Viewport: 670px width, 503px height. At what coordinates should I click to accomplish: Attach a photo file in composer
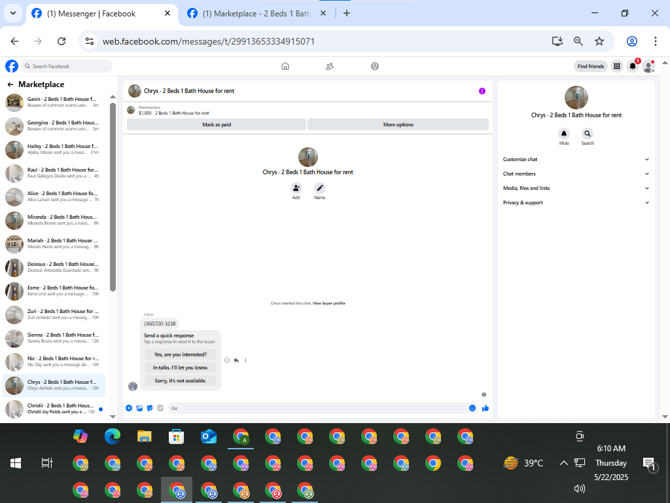[139, 408]
